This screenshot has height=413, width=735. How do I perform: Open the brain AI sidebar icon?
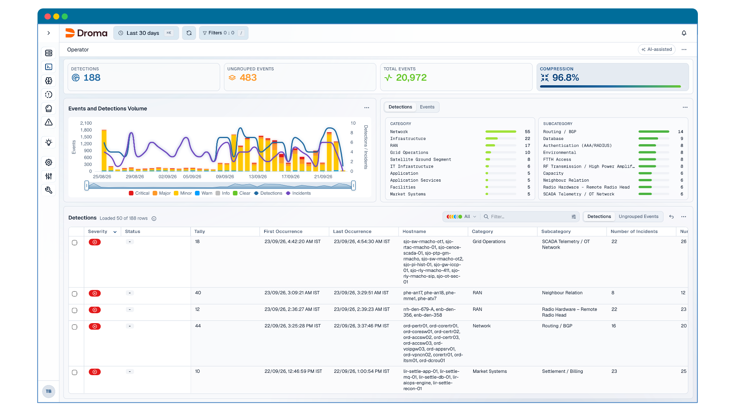(49, 81)
